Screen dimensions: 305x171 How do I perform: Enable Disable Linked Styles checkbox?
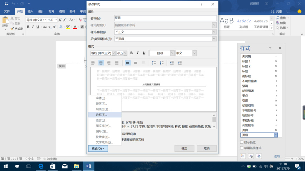[x=242, y=148]
